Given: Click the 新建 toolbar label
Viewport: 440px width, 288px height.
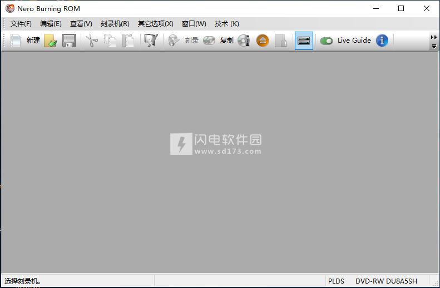Looking at the screenshot, I should 33,41.
